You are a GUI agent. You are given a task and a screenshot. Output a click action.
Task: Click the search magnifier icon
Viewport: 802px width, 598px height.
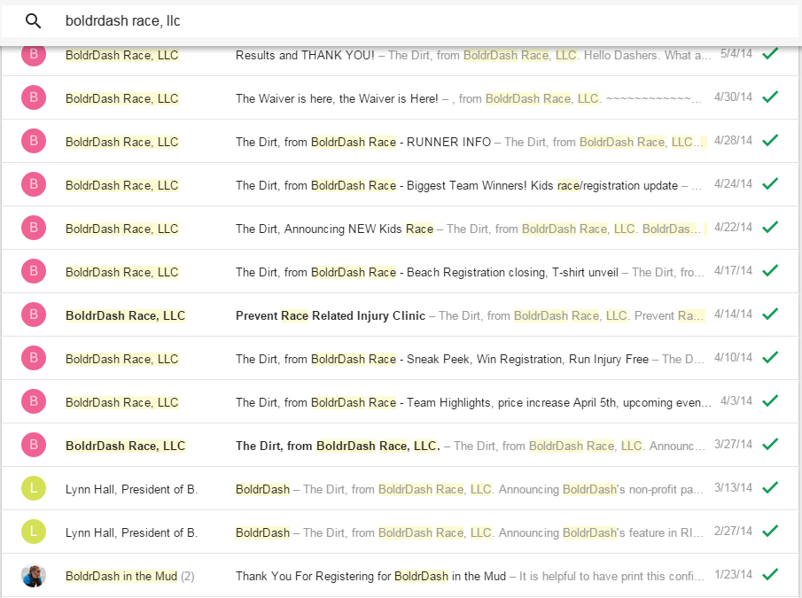[x=34, y=21]
